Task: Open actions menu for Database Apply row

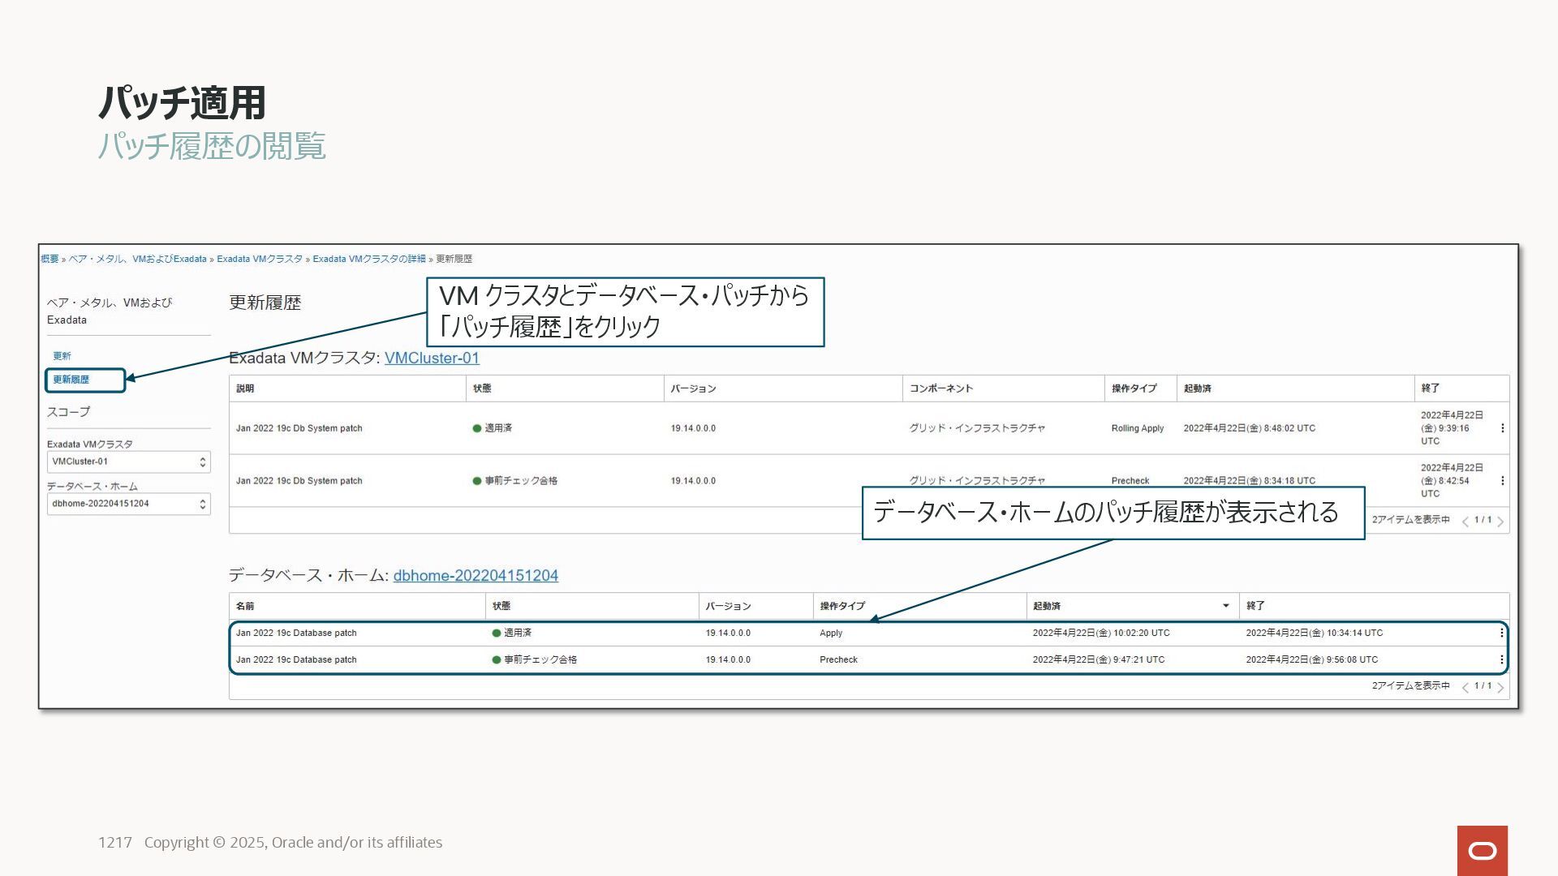Action: pos(1501,633)
